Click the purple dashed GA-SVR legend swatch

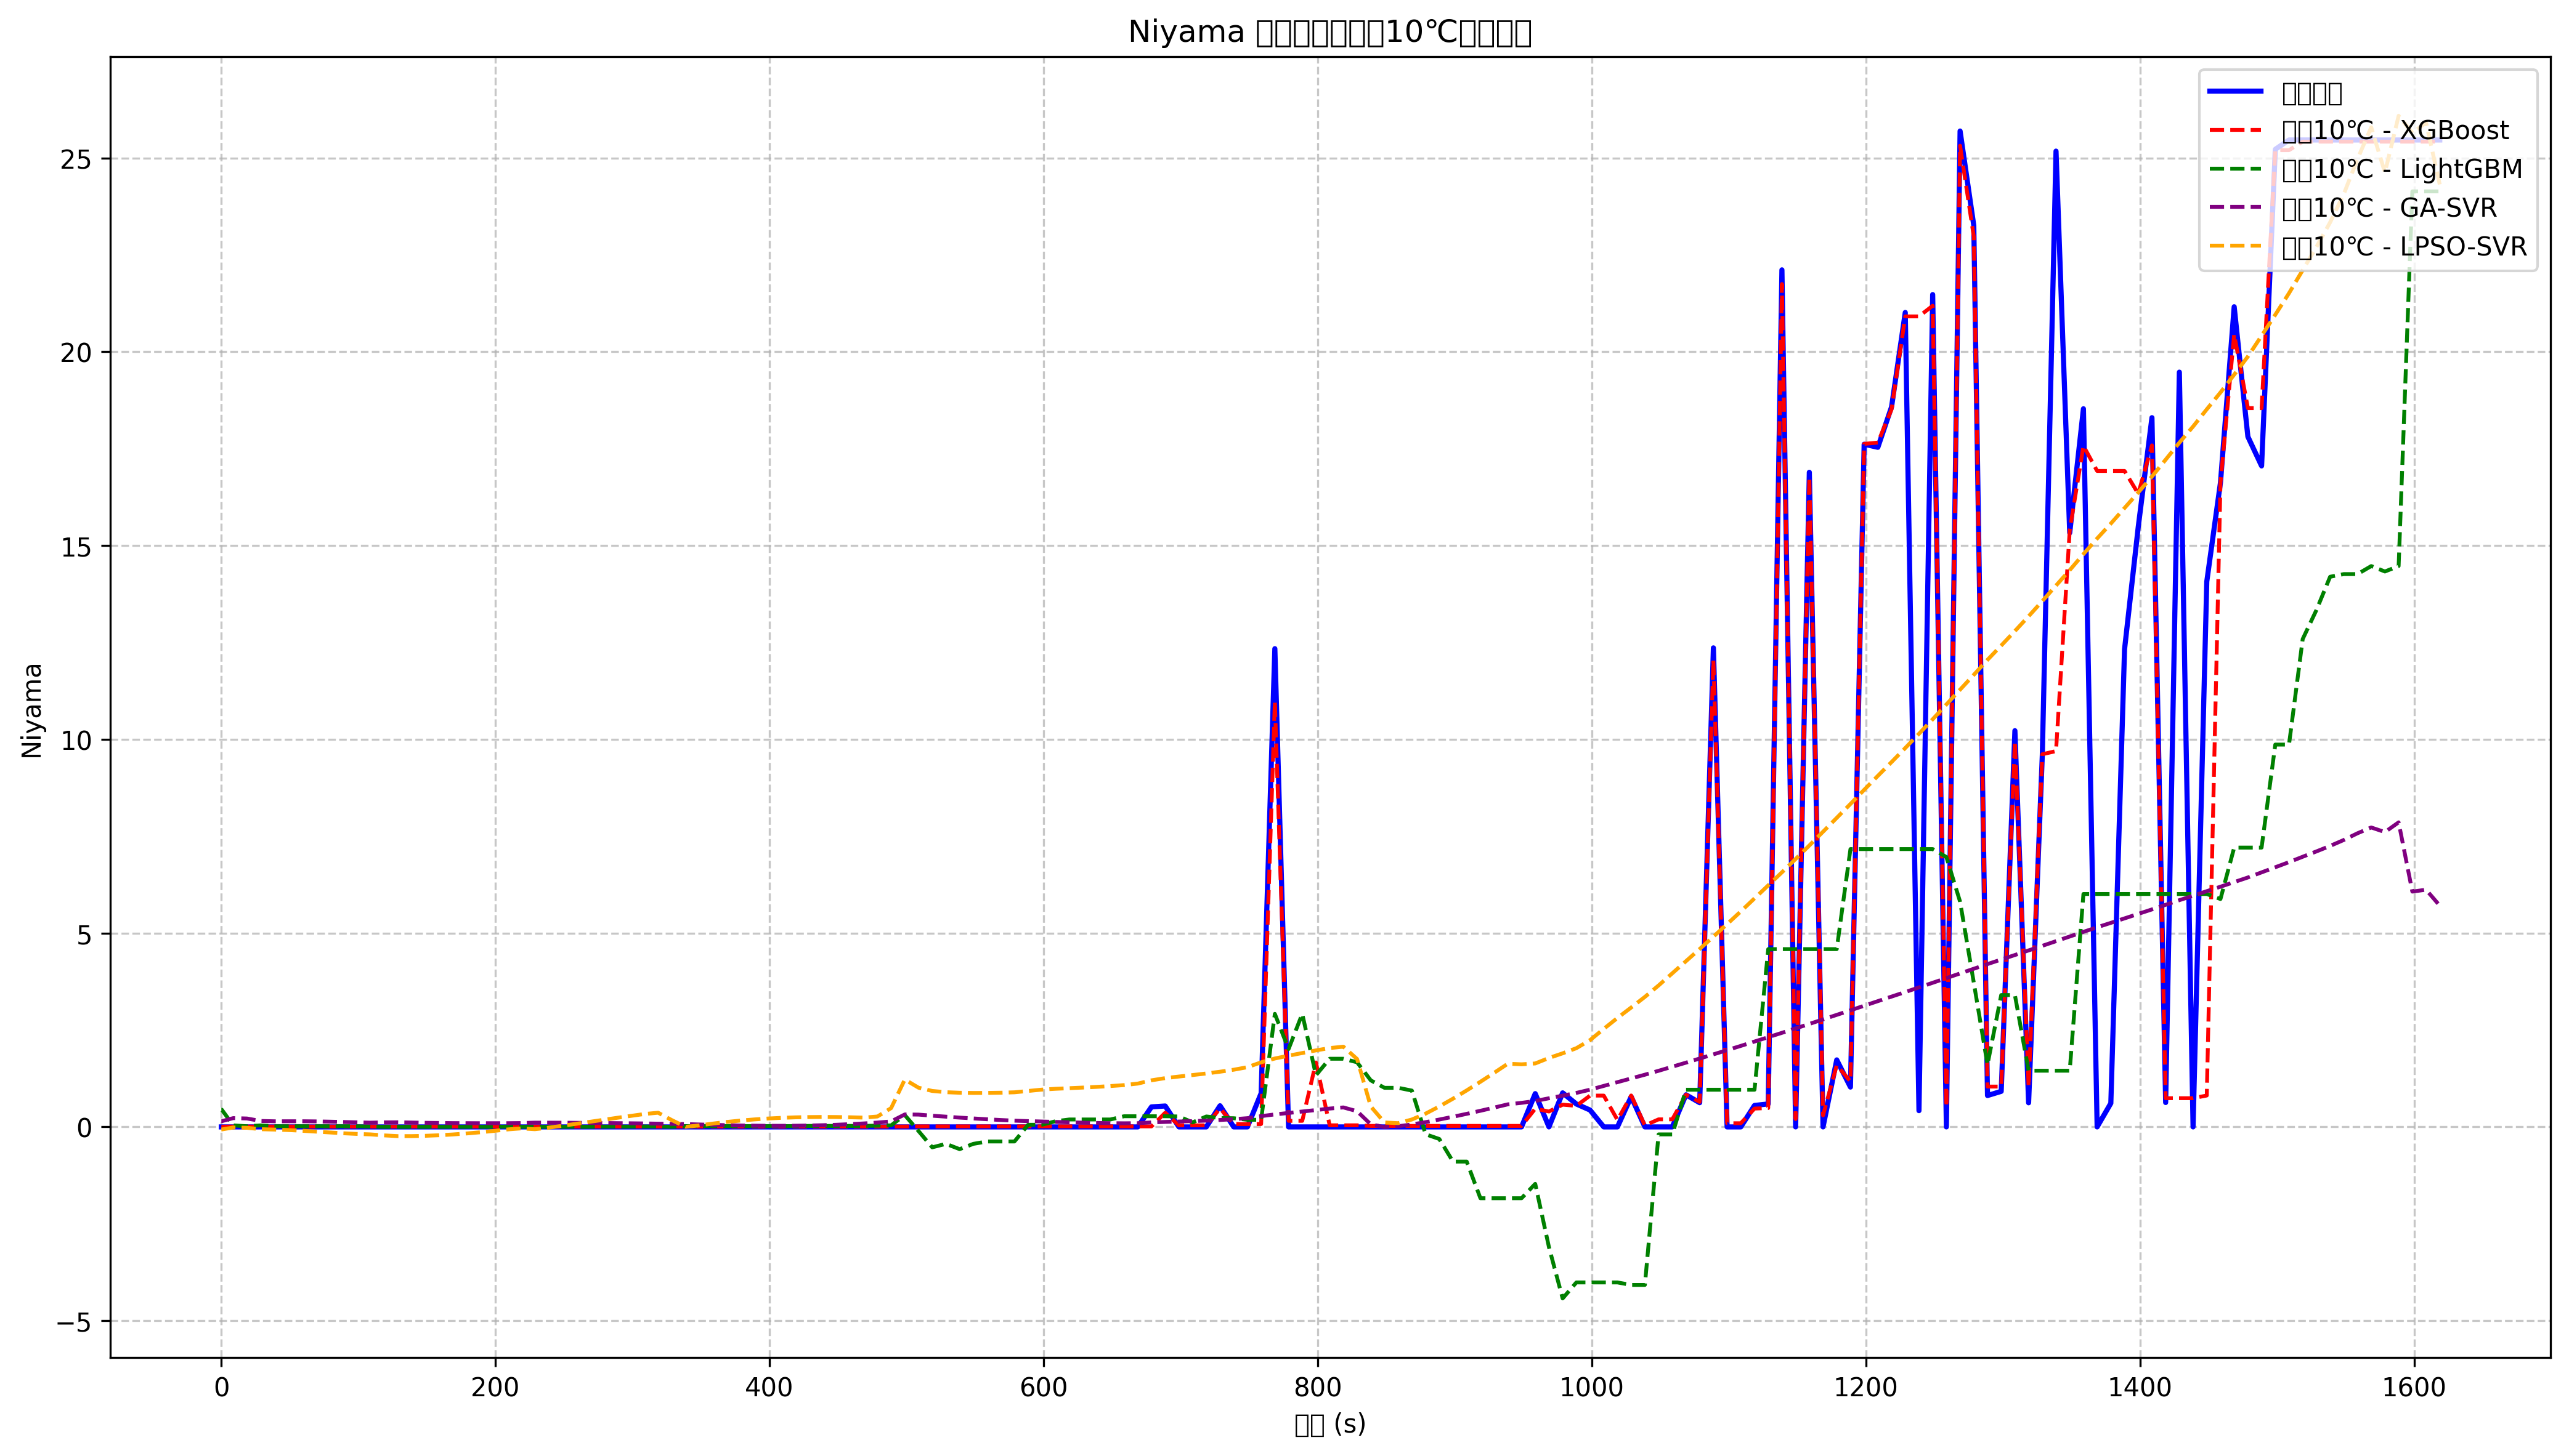click(2235, 208)
